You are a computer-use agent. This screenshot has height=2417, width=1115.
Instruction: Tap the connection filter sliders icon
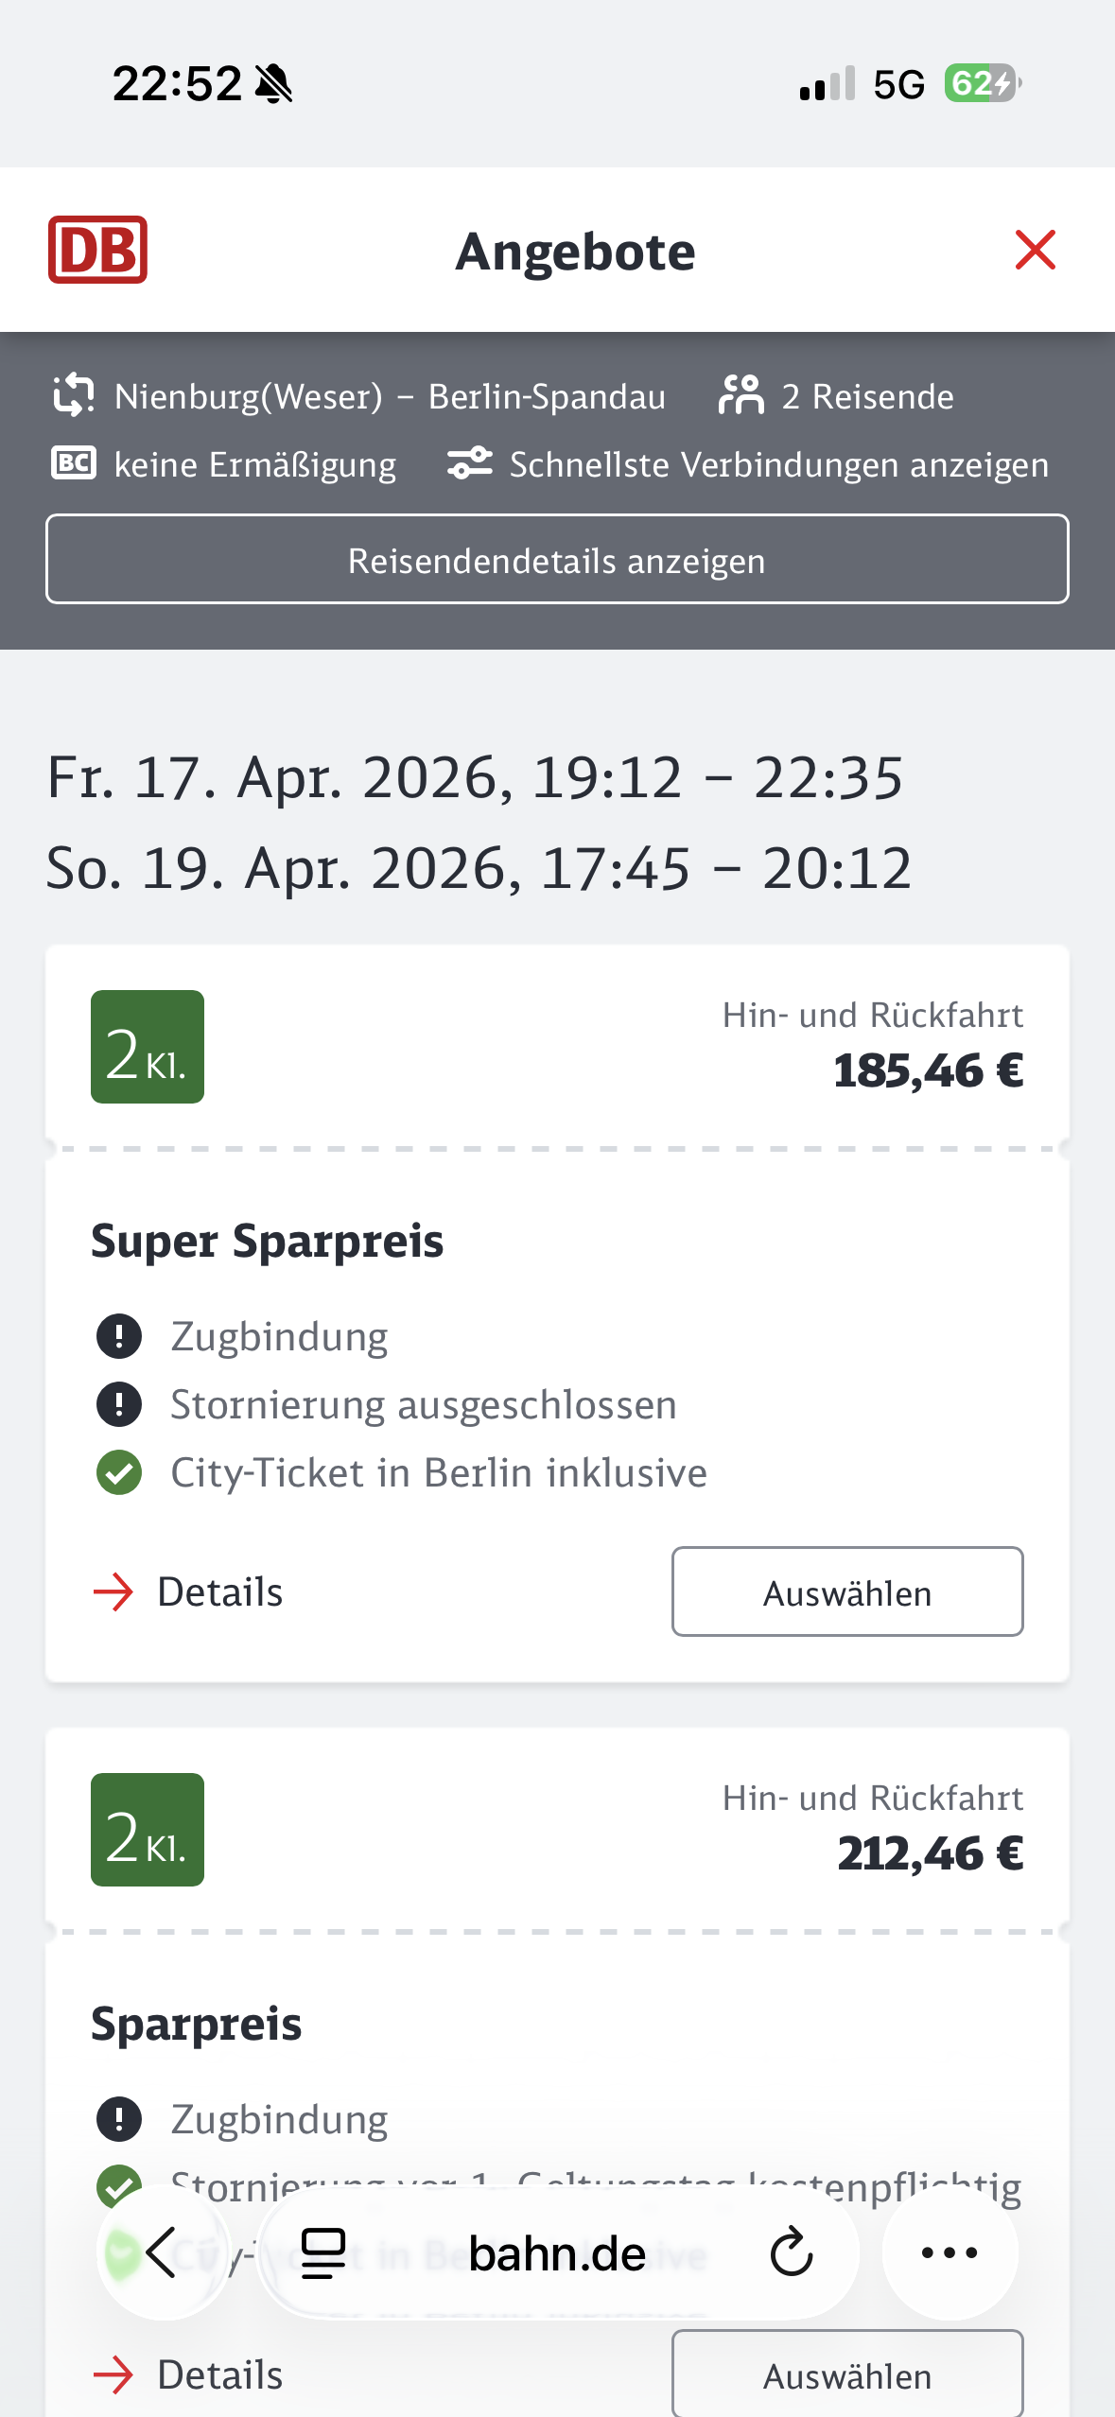coord(469,463)
